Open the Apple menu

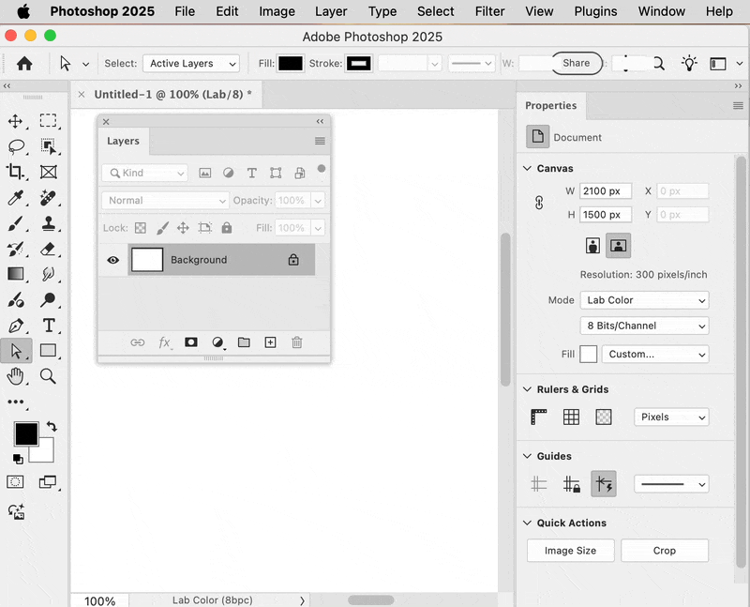coord(23,11)
